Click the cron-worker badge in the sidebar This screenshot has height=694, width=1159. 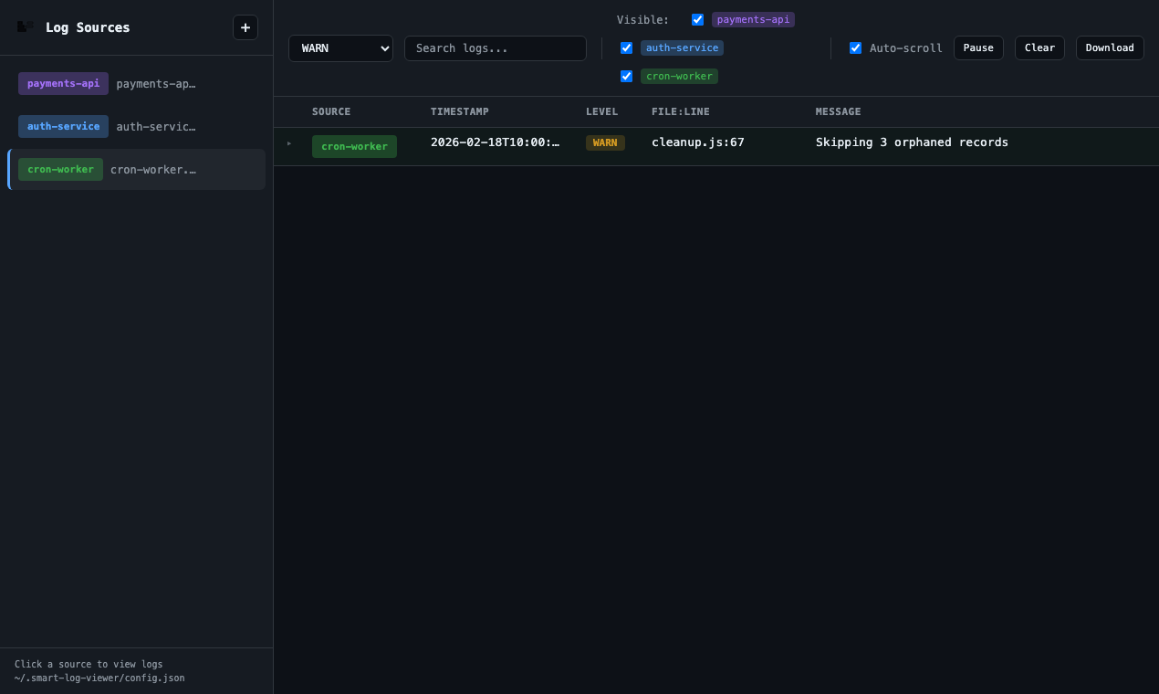tap(60, 169)
